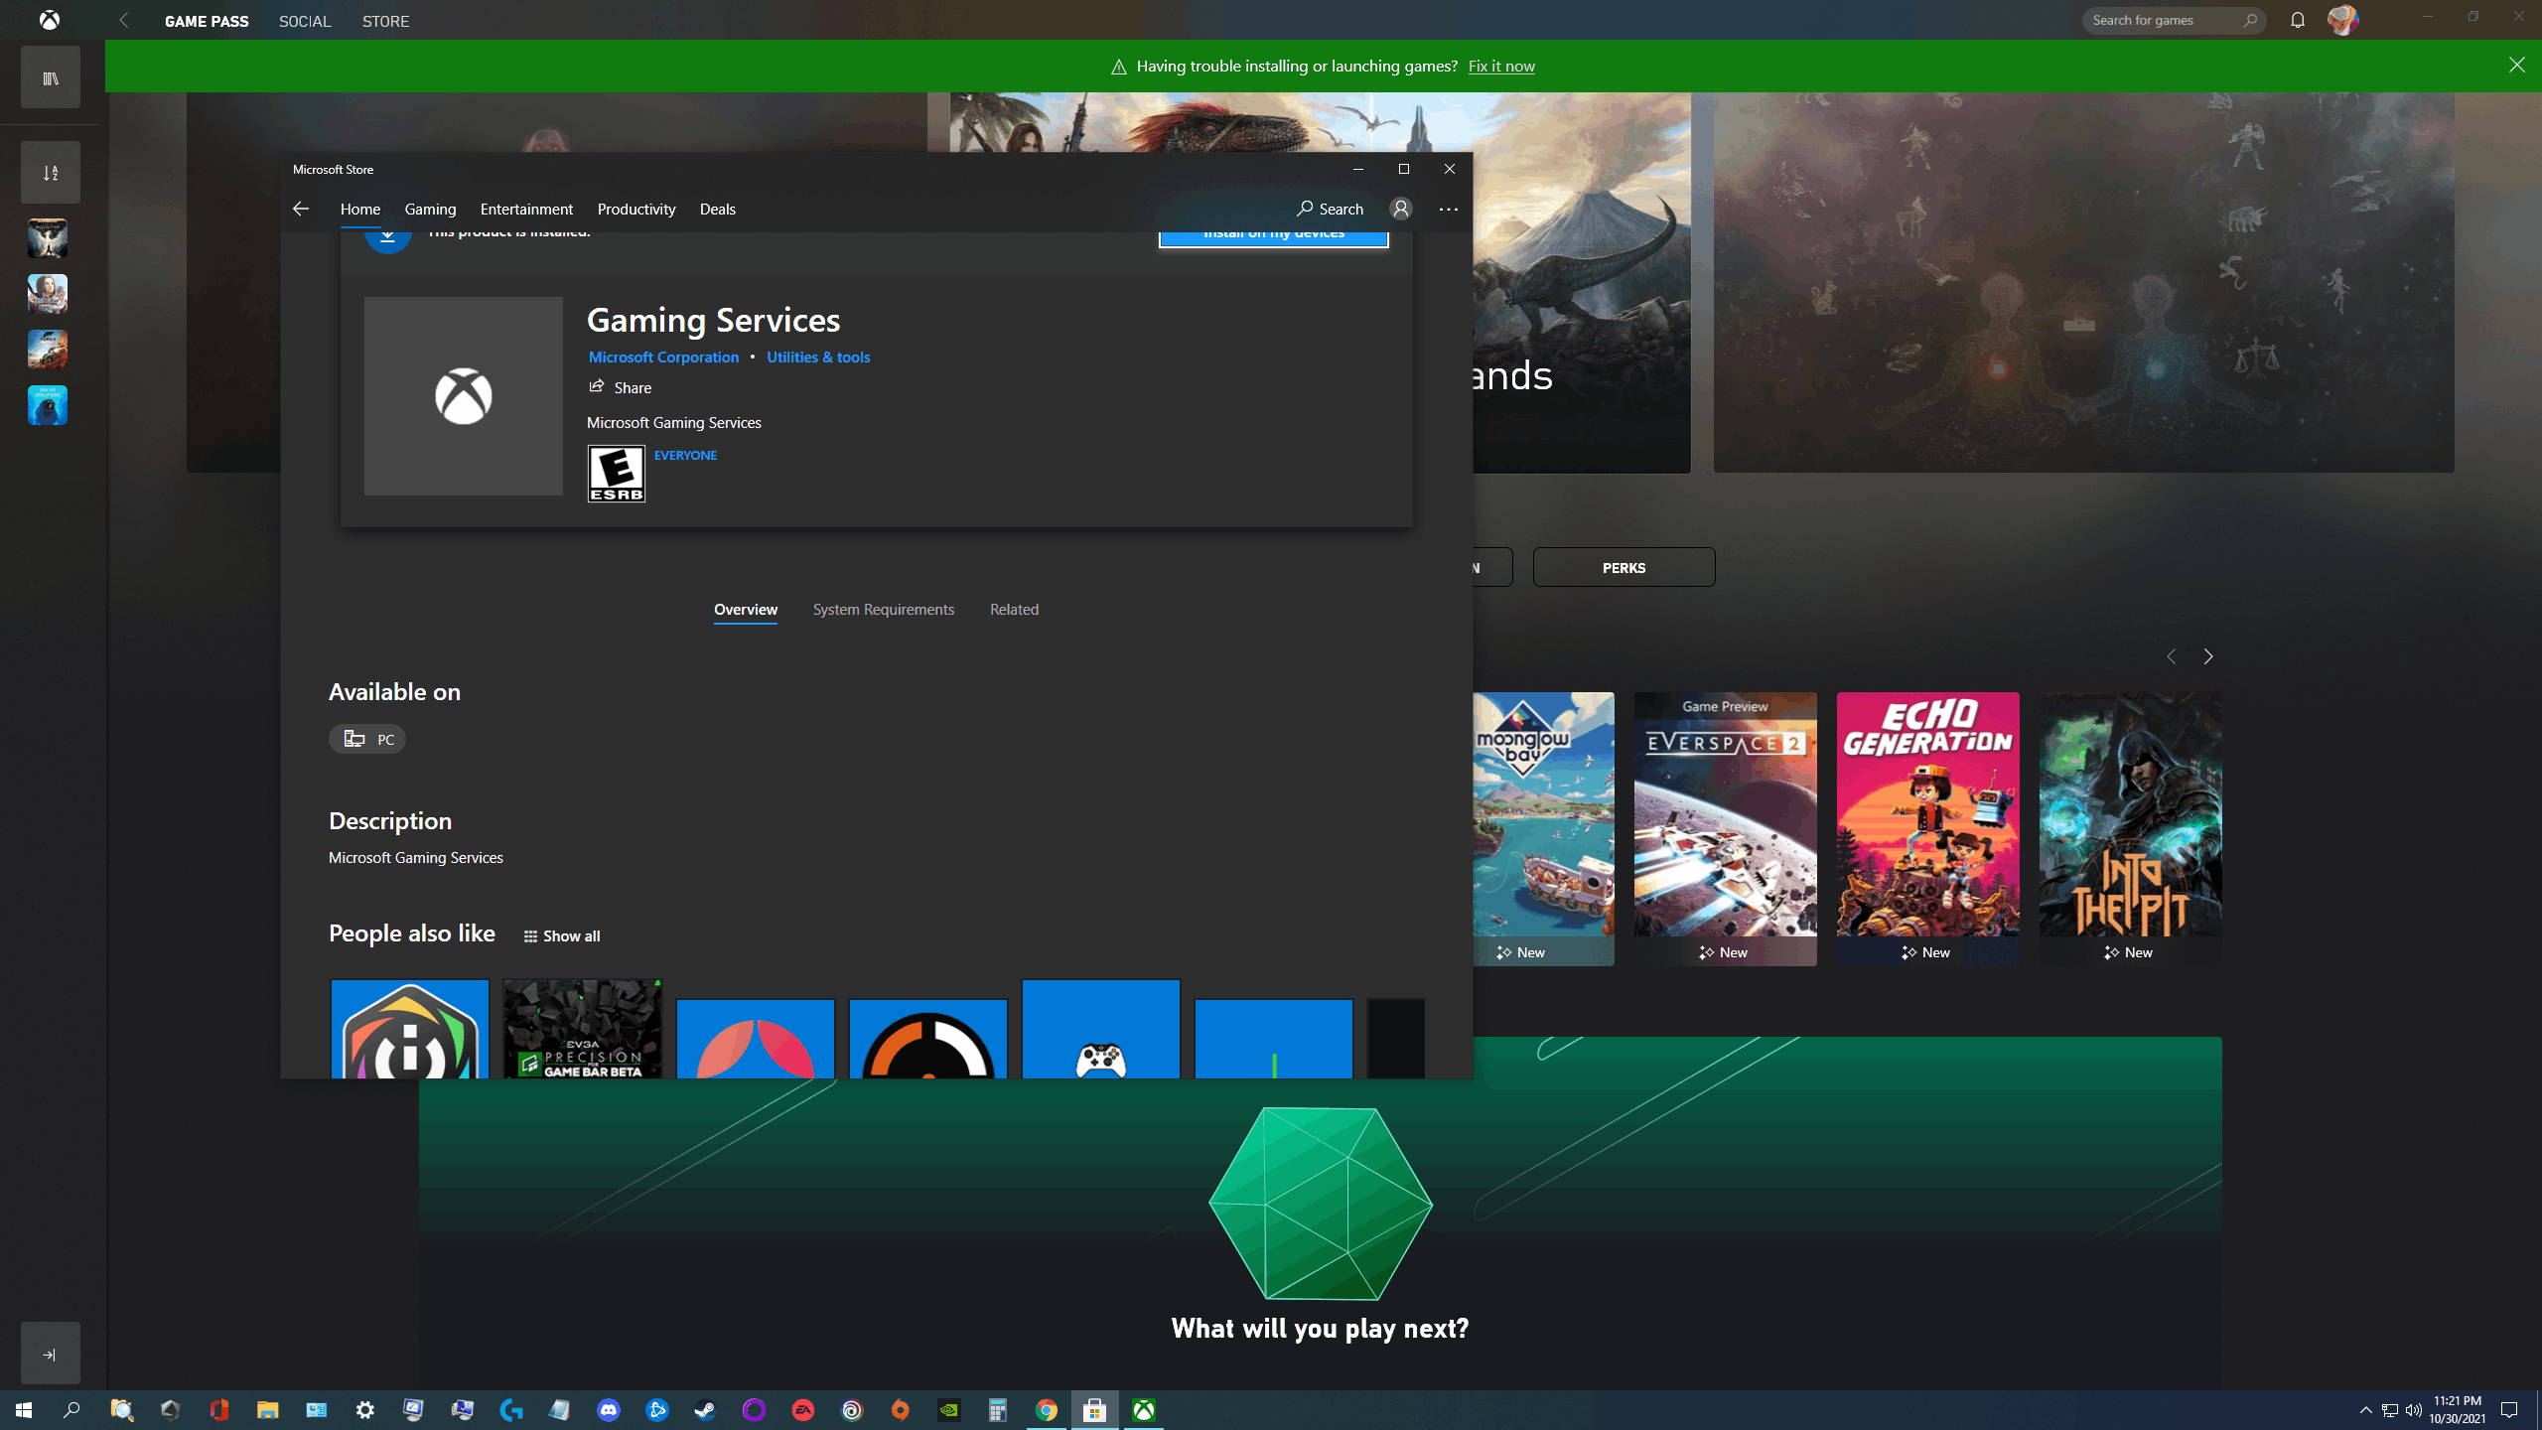Open the Store three-dot more menu
The image size is (2542, 1430).
[1449, 209]
